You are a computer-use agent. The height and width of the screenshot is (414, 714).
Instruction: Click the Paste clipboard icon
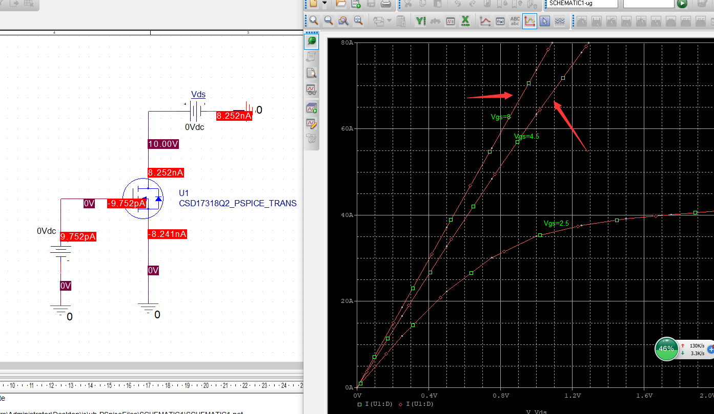pos(437,4)
